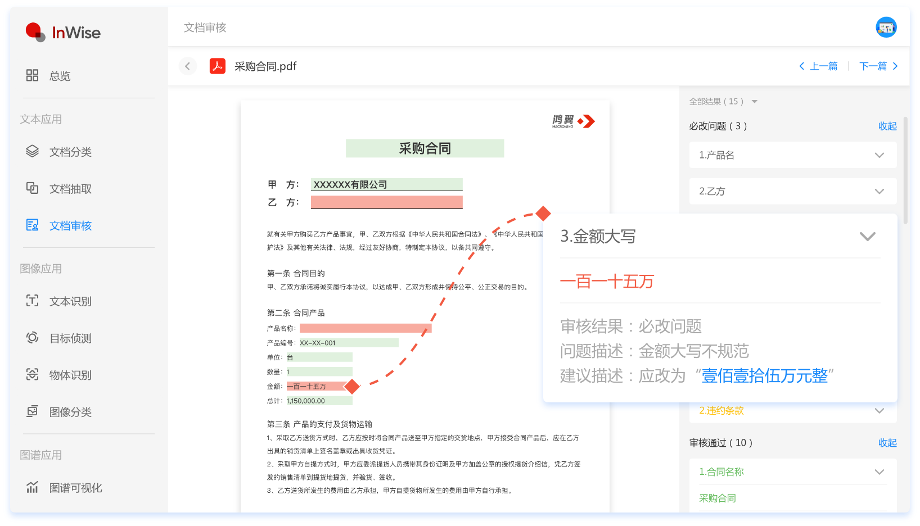
Task: Open the 目标侦测 target icon
Action: (x=32, y=338)
